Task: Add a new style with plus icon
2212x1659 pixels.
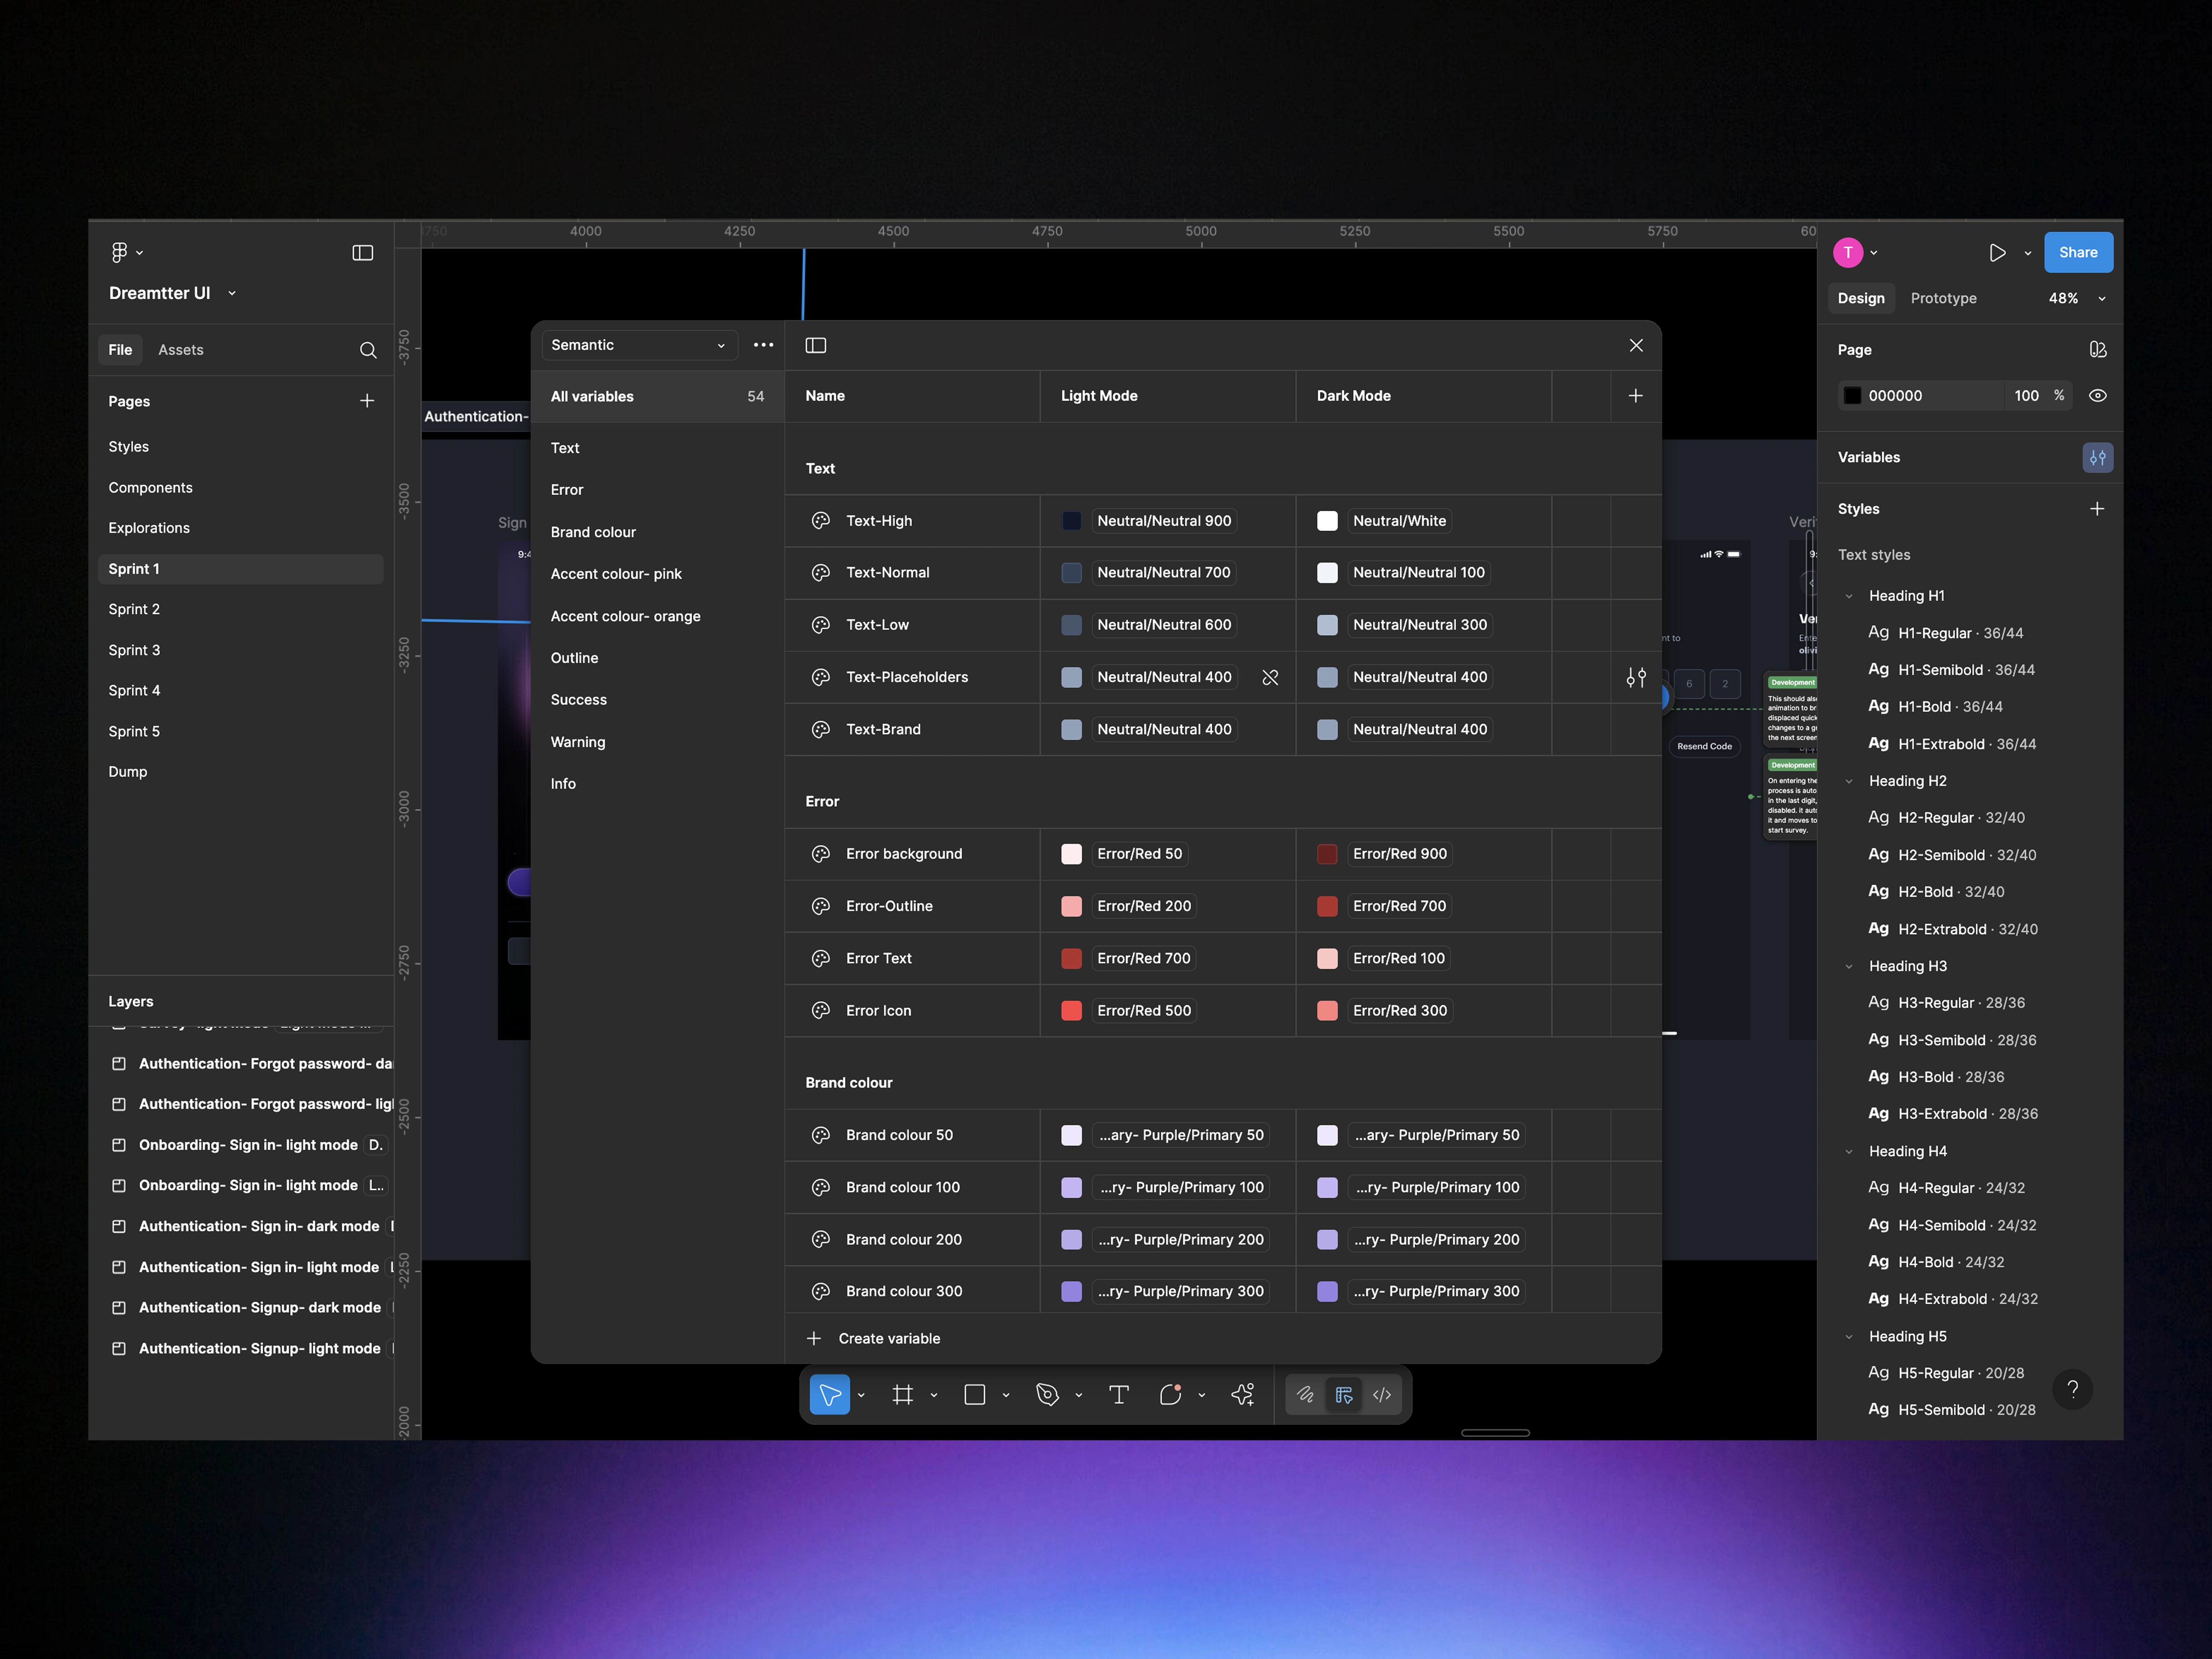Action: click(x=2097, y=509)
